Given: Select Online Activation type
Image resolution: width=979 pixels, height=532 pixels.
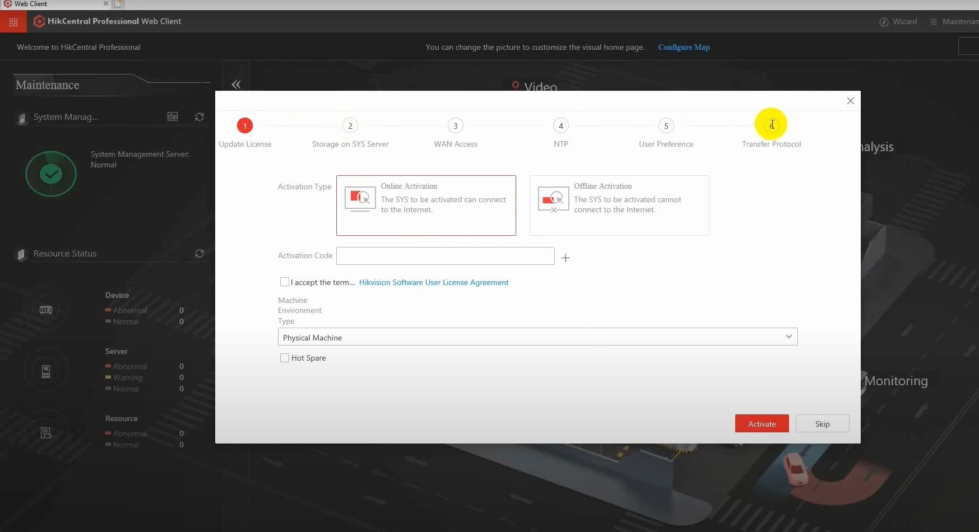Looking at the screenshot, I should pyautogui.click(x=426, y=206).
